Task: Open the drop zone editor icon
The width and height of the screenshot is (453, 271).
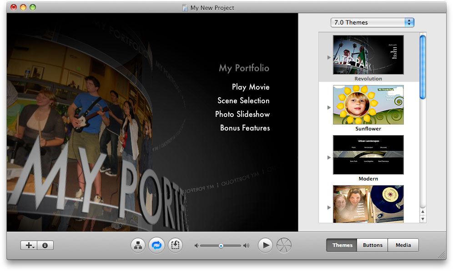Action: point(175,246)
